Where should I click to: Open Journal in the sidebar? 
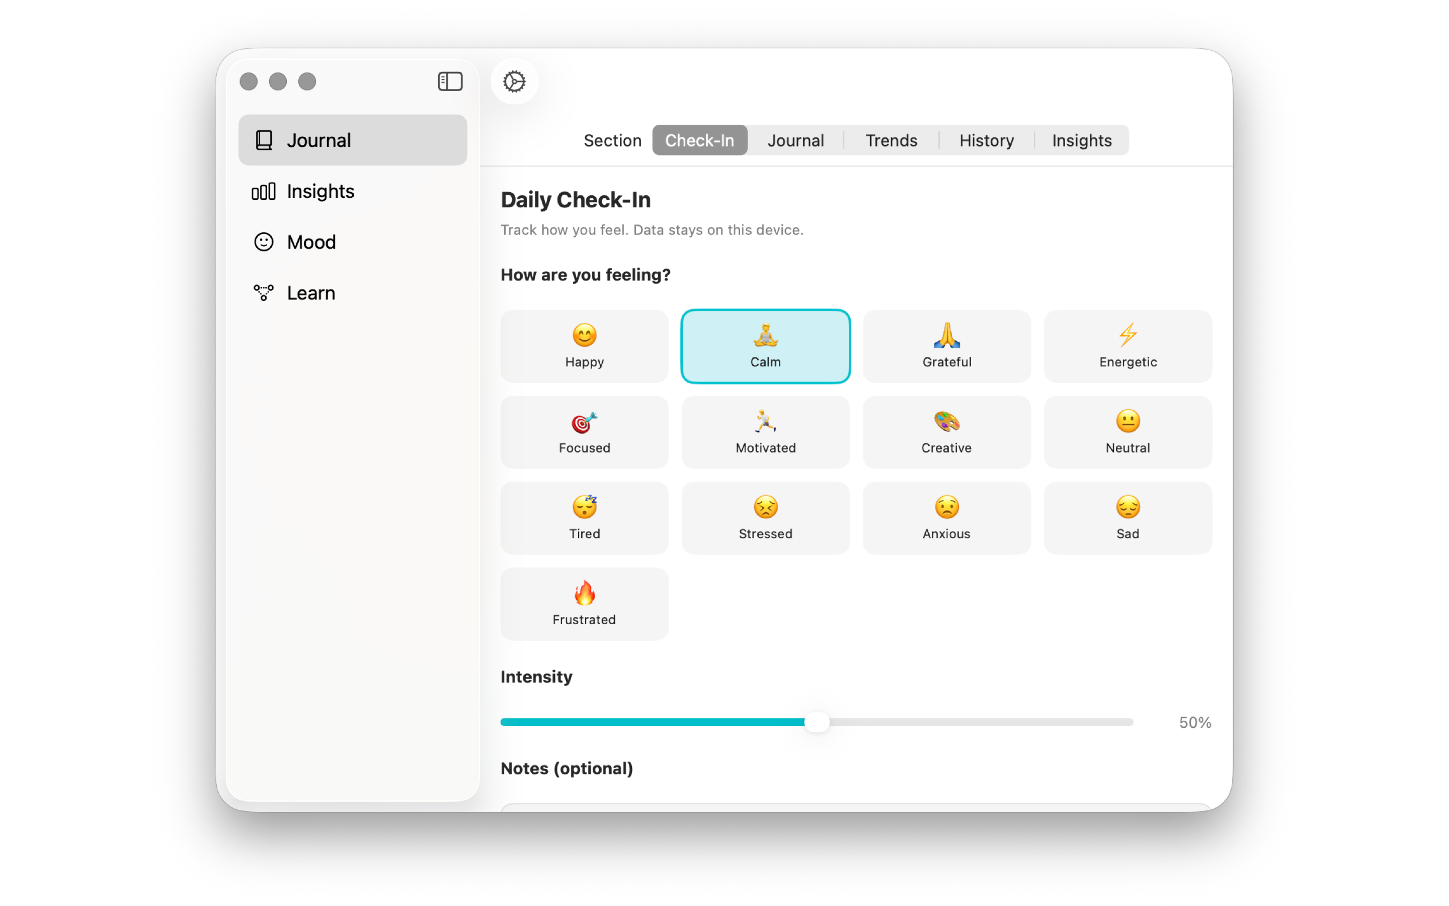tap(353, 140)
